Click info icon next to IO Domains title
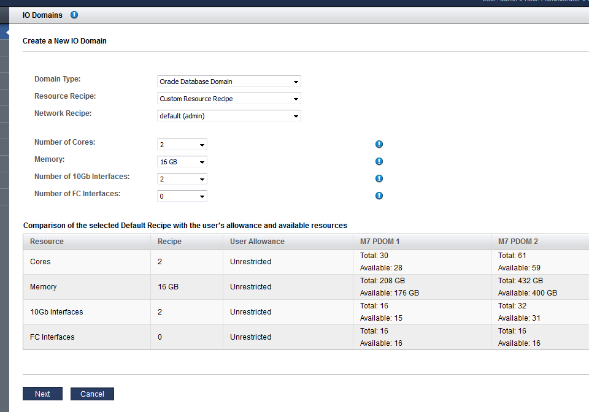 pyautogui.click(x=74, y=15)
